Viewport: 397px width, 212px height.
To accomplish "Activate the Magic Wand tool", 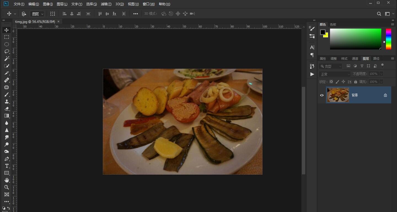I will click(7, 58).
